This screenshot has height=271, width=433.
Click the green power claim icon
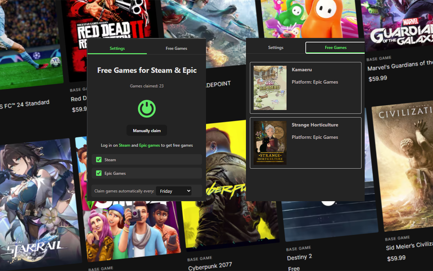[146, 109]
